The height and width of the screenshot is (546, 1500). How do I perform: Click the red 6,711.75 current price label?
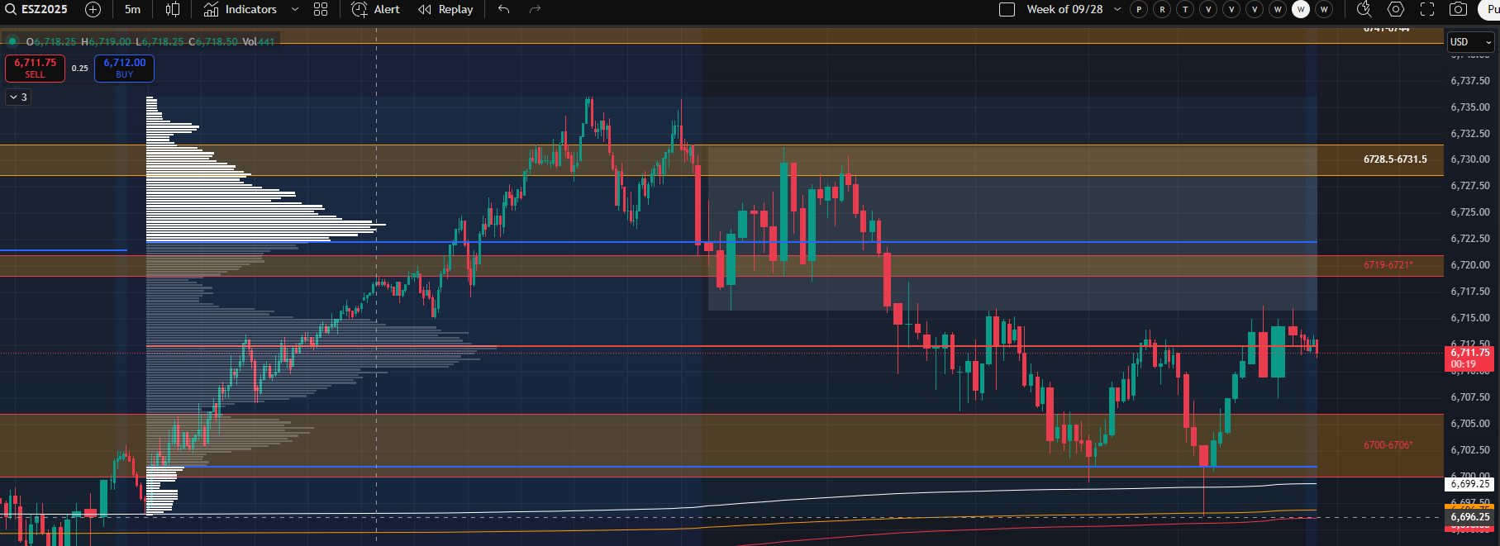pos(1470,358)
